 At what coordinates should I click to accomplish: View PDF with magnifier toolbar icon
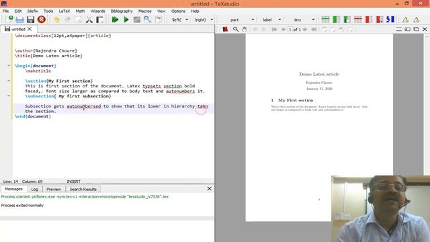click(x=148, y=19)
